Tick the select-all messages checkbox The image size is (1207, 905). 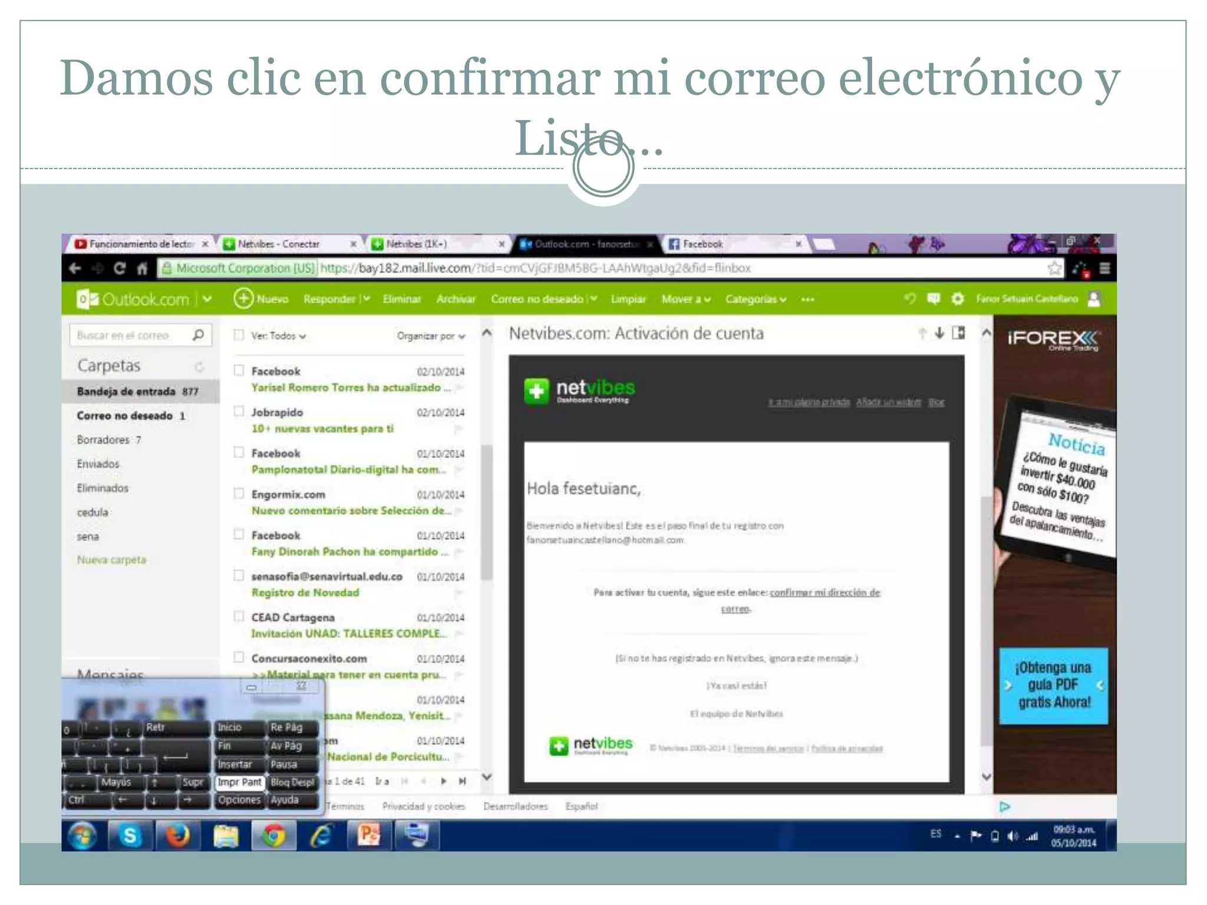click(239, 335)
